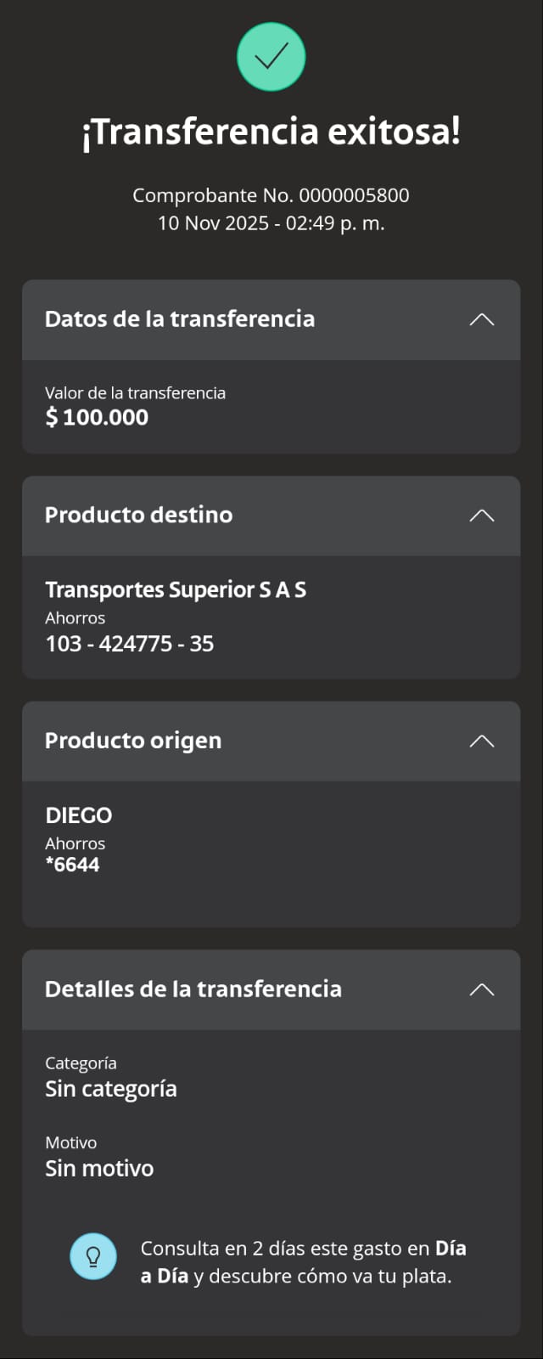The width and height of the screenshot is (543, 1359).
Task: Collapse the Producto origen chevron
Action: 481,741
